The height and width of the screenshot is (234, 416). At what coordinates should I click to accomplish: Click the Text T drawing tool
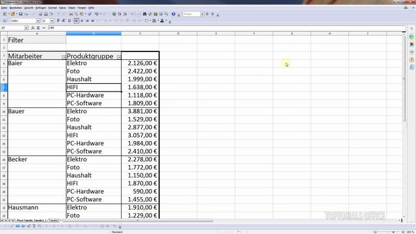click(34, 226)
